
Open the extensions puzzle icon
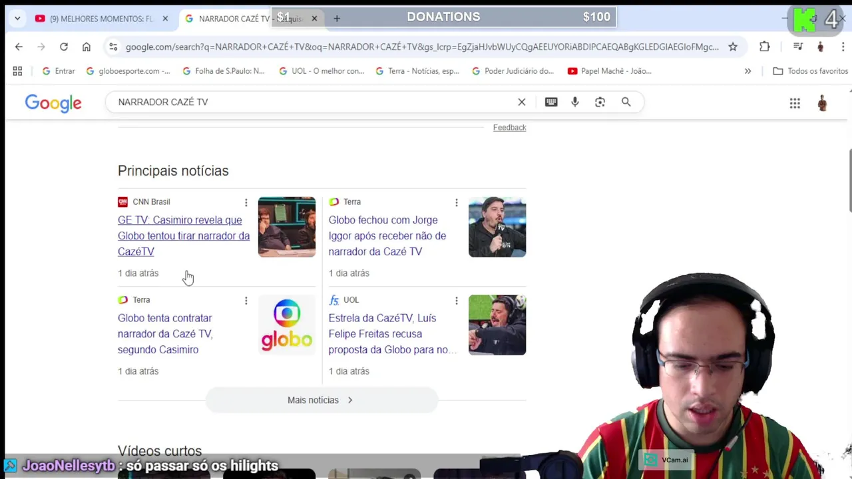coord(764,47)
